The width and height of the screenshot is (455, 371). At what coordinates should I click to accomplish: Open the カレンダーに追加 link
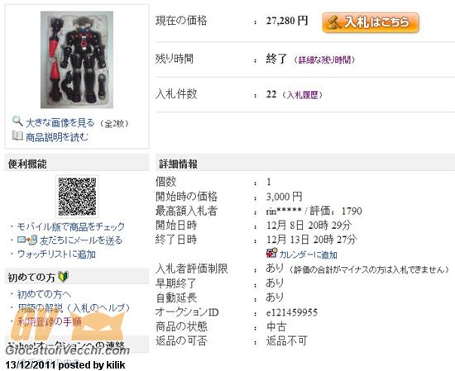click(309, 254)
